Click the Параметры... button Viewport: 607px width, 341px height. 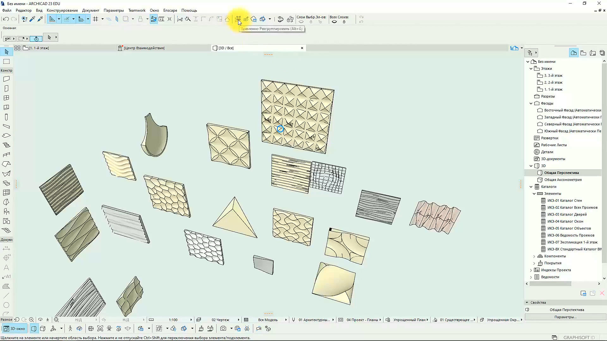click(x=566, y=317)
